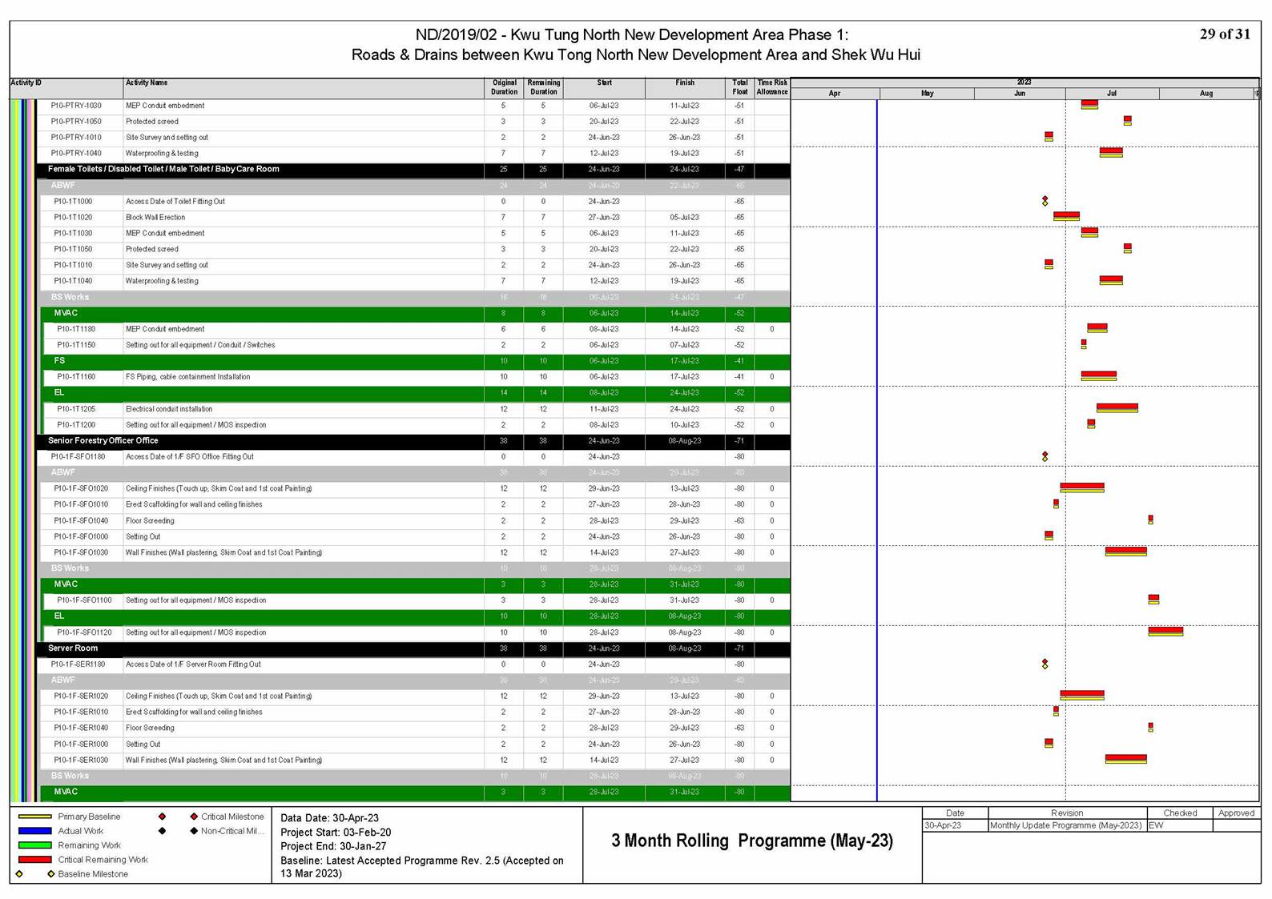Click 'Access Date of 1/F SFO Office Fitting Out'
Screen dimensions: 1272x899
click(190, 457)
